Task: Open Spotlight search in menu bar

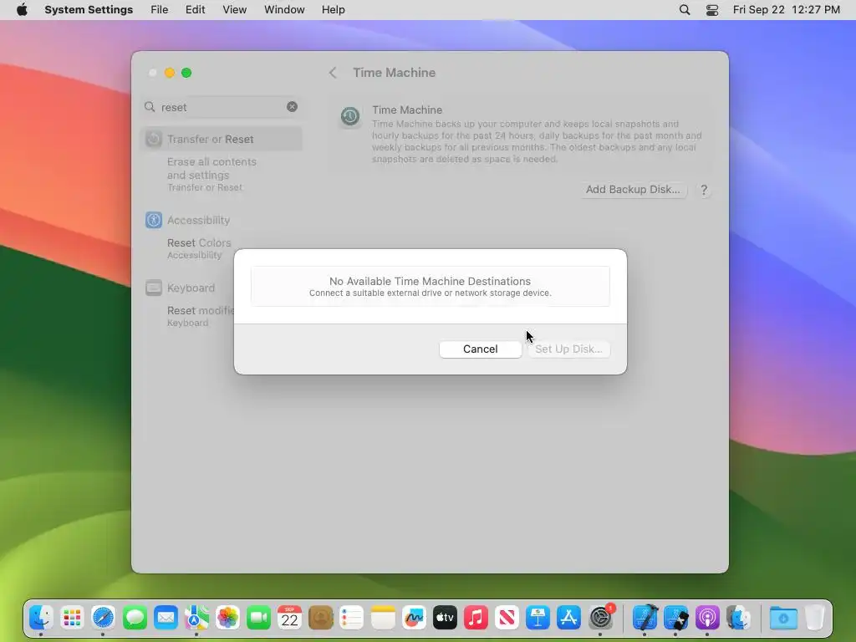Action: coord(684,10)
